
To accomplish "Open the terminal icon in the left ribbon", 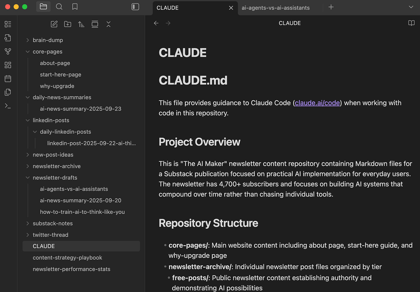I will (x=8, y=106).
